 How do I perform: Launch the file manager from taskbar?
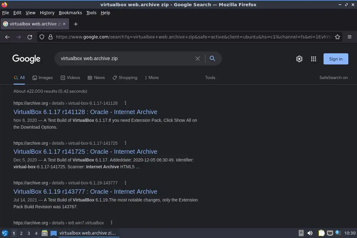(x=45, y=233)
